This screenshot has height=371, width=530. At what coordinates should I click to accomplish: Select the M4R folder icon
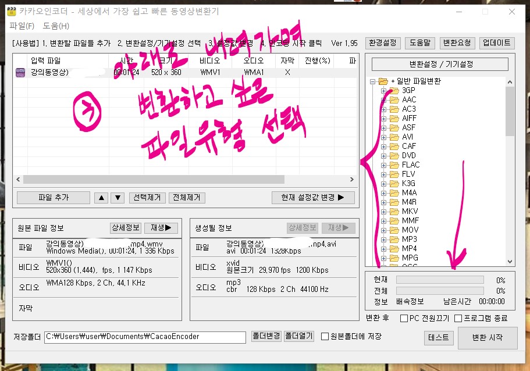(394, 202)
